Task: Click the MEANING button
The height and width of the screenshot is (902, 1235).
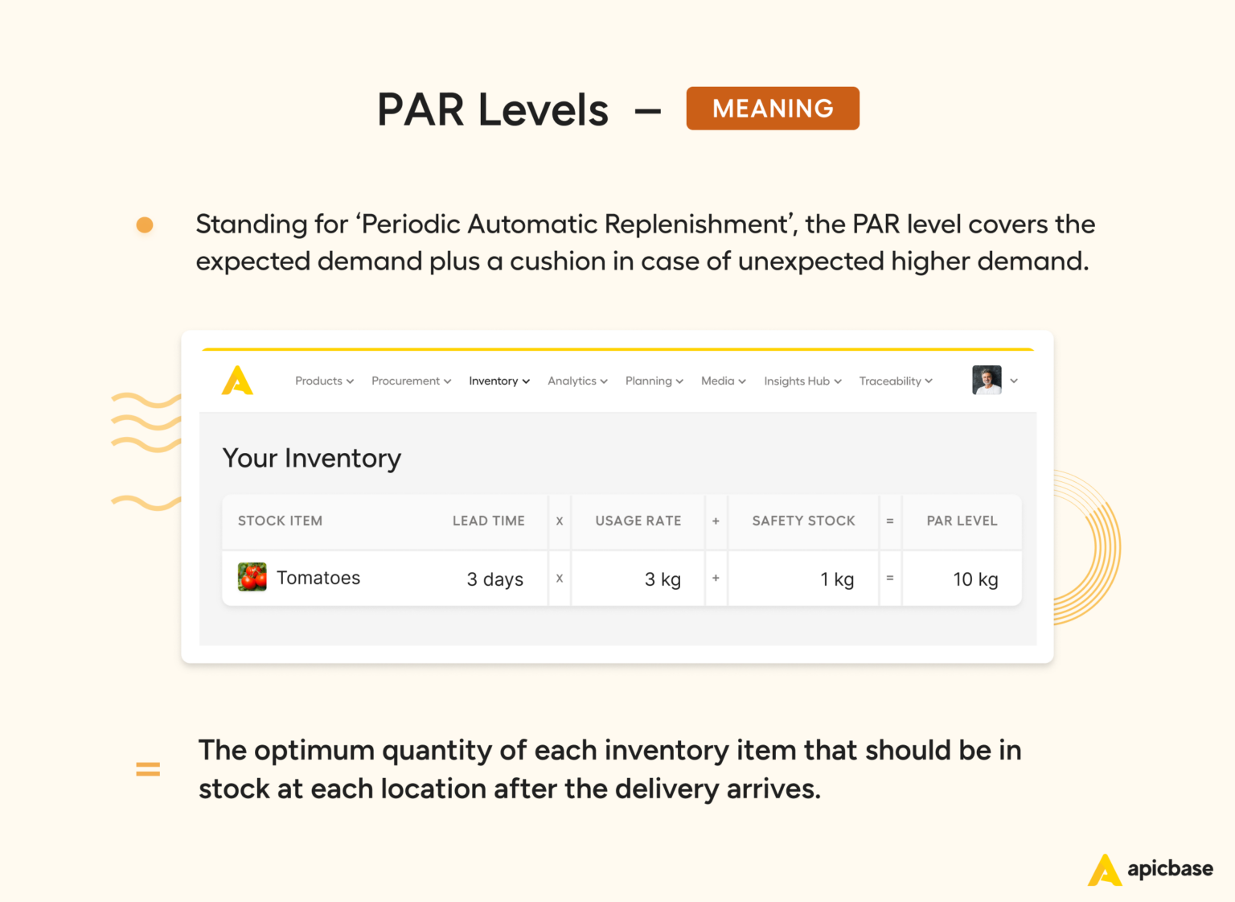Action: [772, 108]
